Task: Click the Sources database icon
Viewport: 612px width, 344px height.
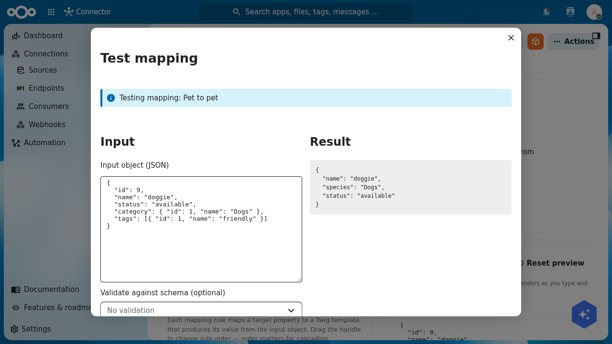Action: pos(21,70)
